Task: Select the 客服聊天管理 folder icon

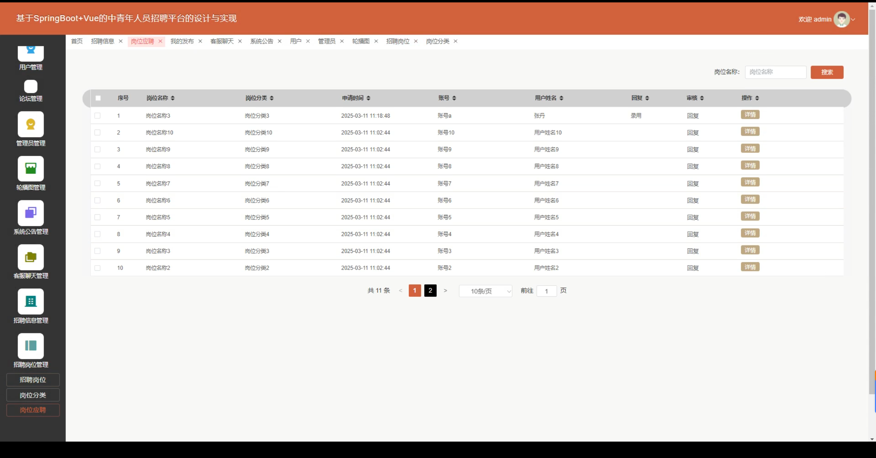Action: coord(31,257)
